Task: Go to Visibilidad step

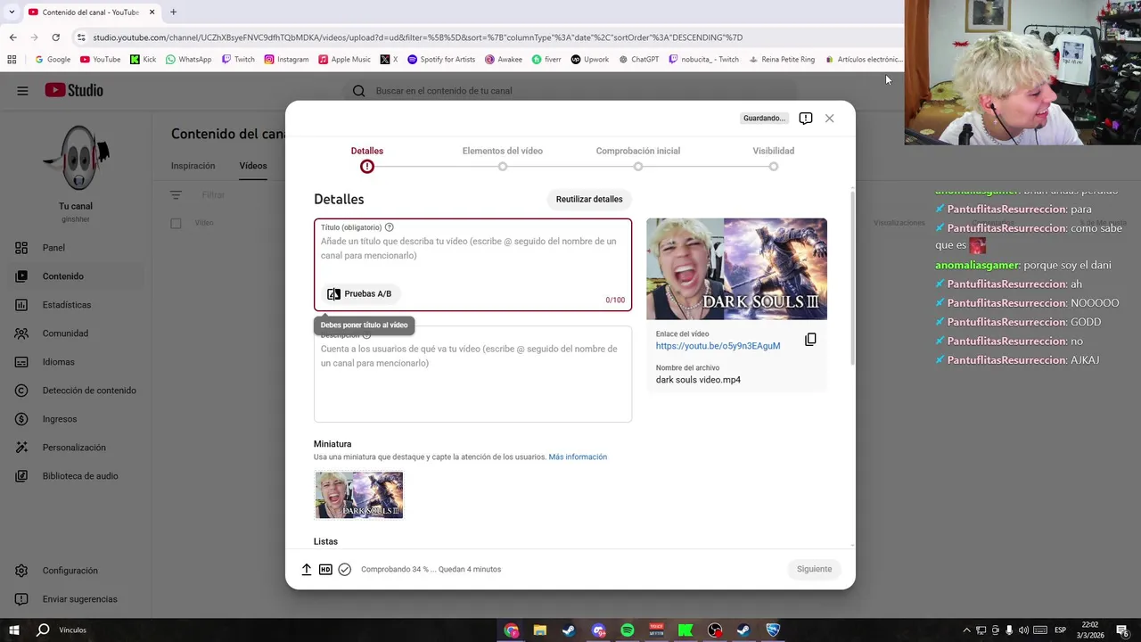Action: click(x=774, y=159)
